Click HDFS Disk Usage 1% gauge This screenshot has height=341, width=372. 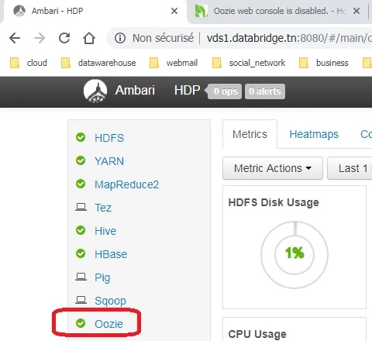click(x=294, y=254)
